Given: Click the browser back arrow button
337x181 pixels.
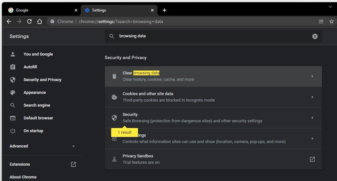Looking at the screenshot, I should tap(9, 21).
